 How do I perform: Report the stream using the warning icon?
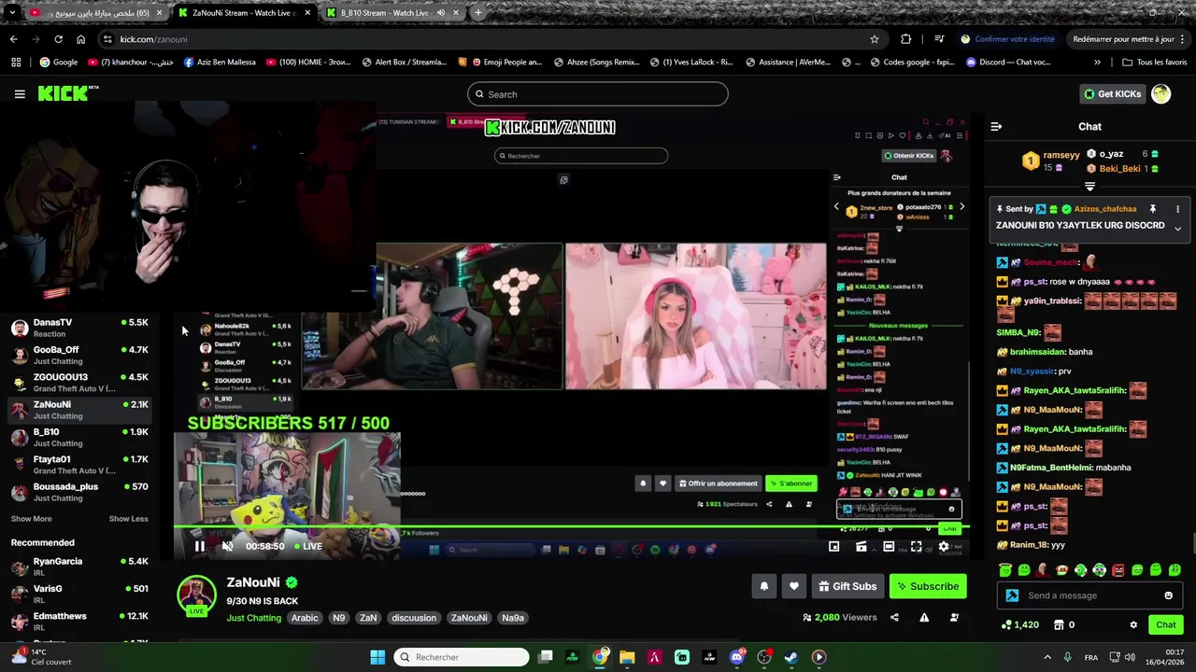(x=924, y=617)
